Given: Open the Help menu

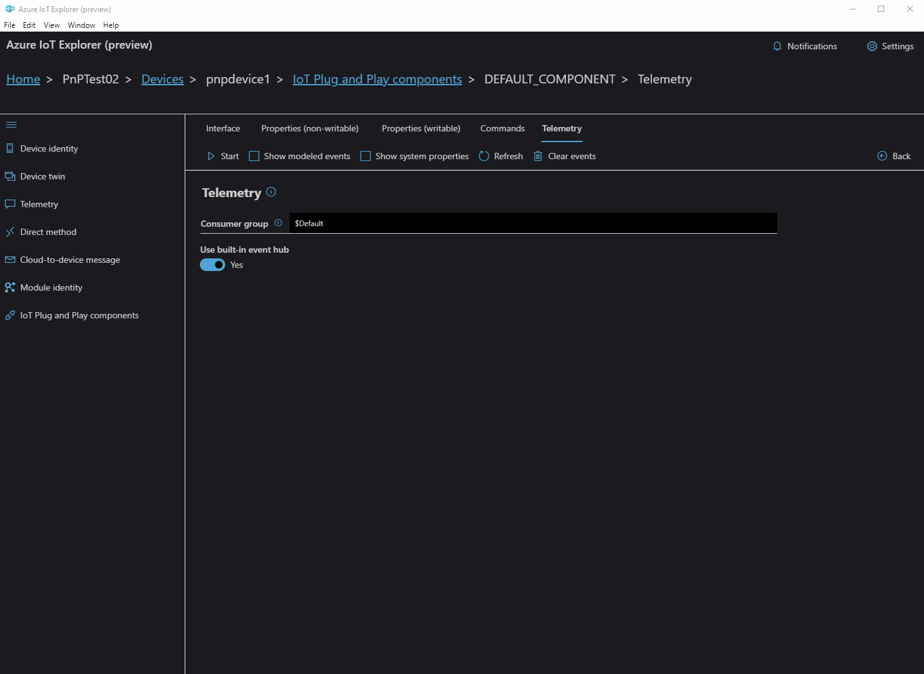Looking at the screenshot, I should [x=111, y=25].
